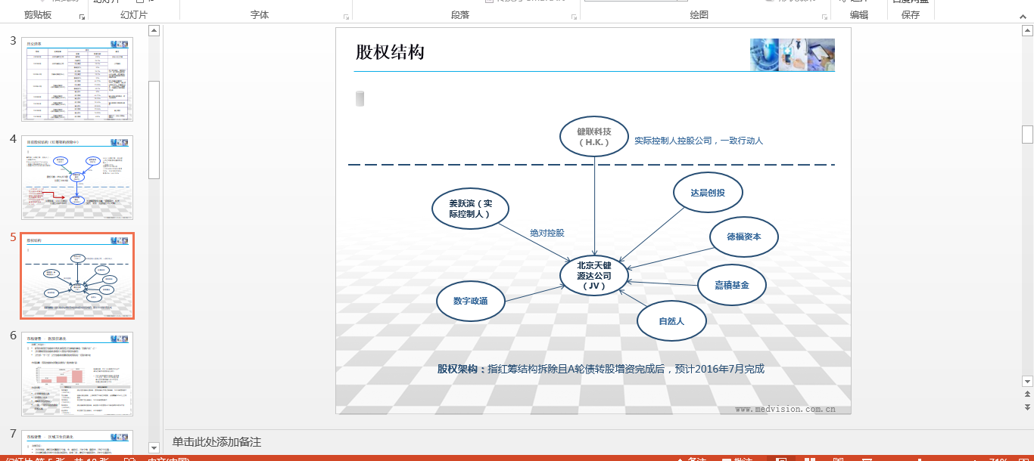Click the notes field 单击此处添加备注
Viewport: 1034px width, 461px height.
click(x=216, y=442)
